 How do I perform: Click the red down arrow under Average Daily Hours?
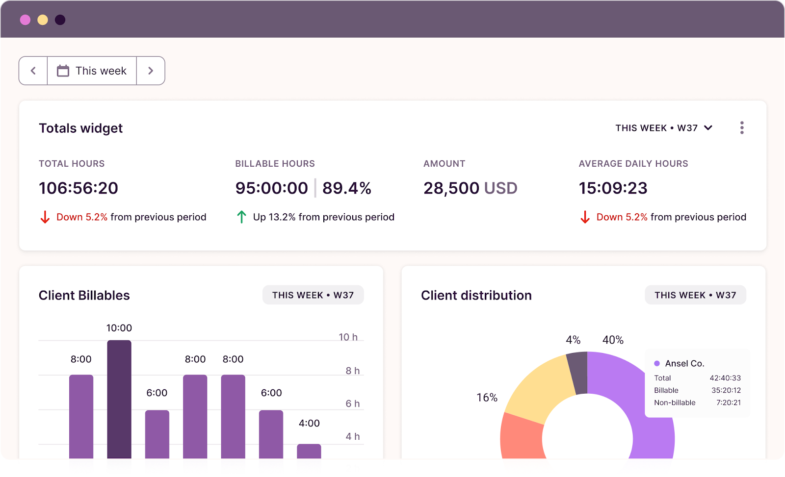pos(585,217)
